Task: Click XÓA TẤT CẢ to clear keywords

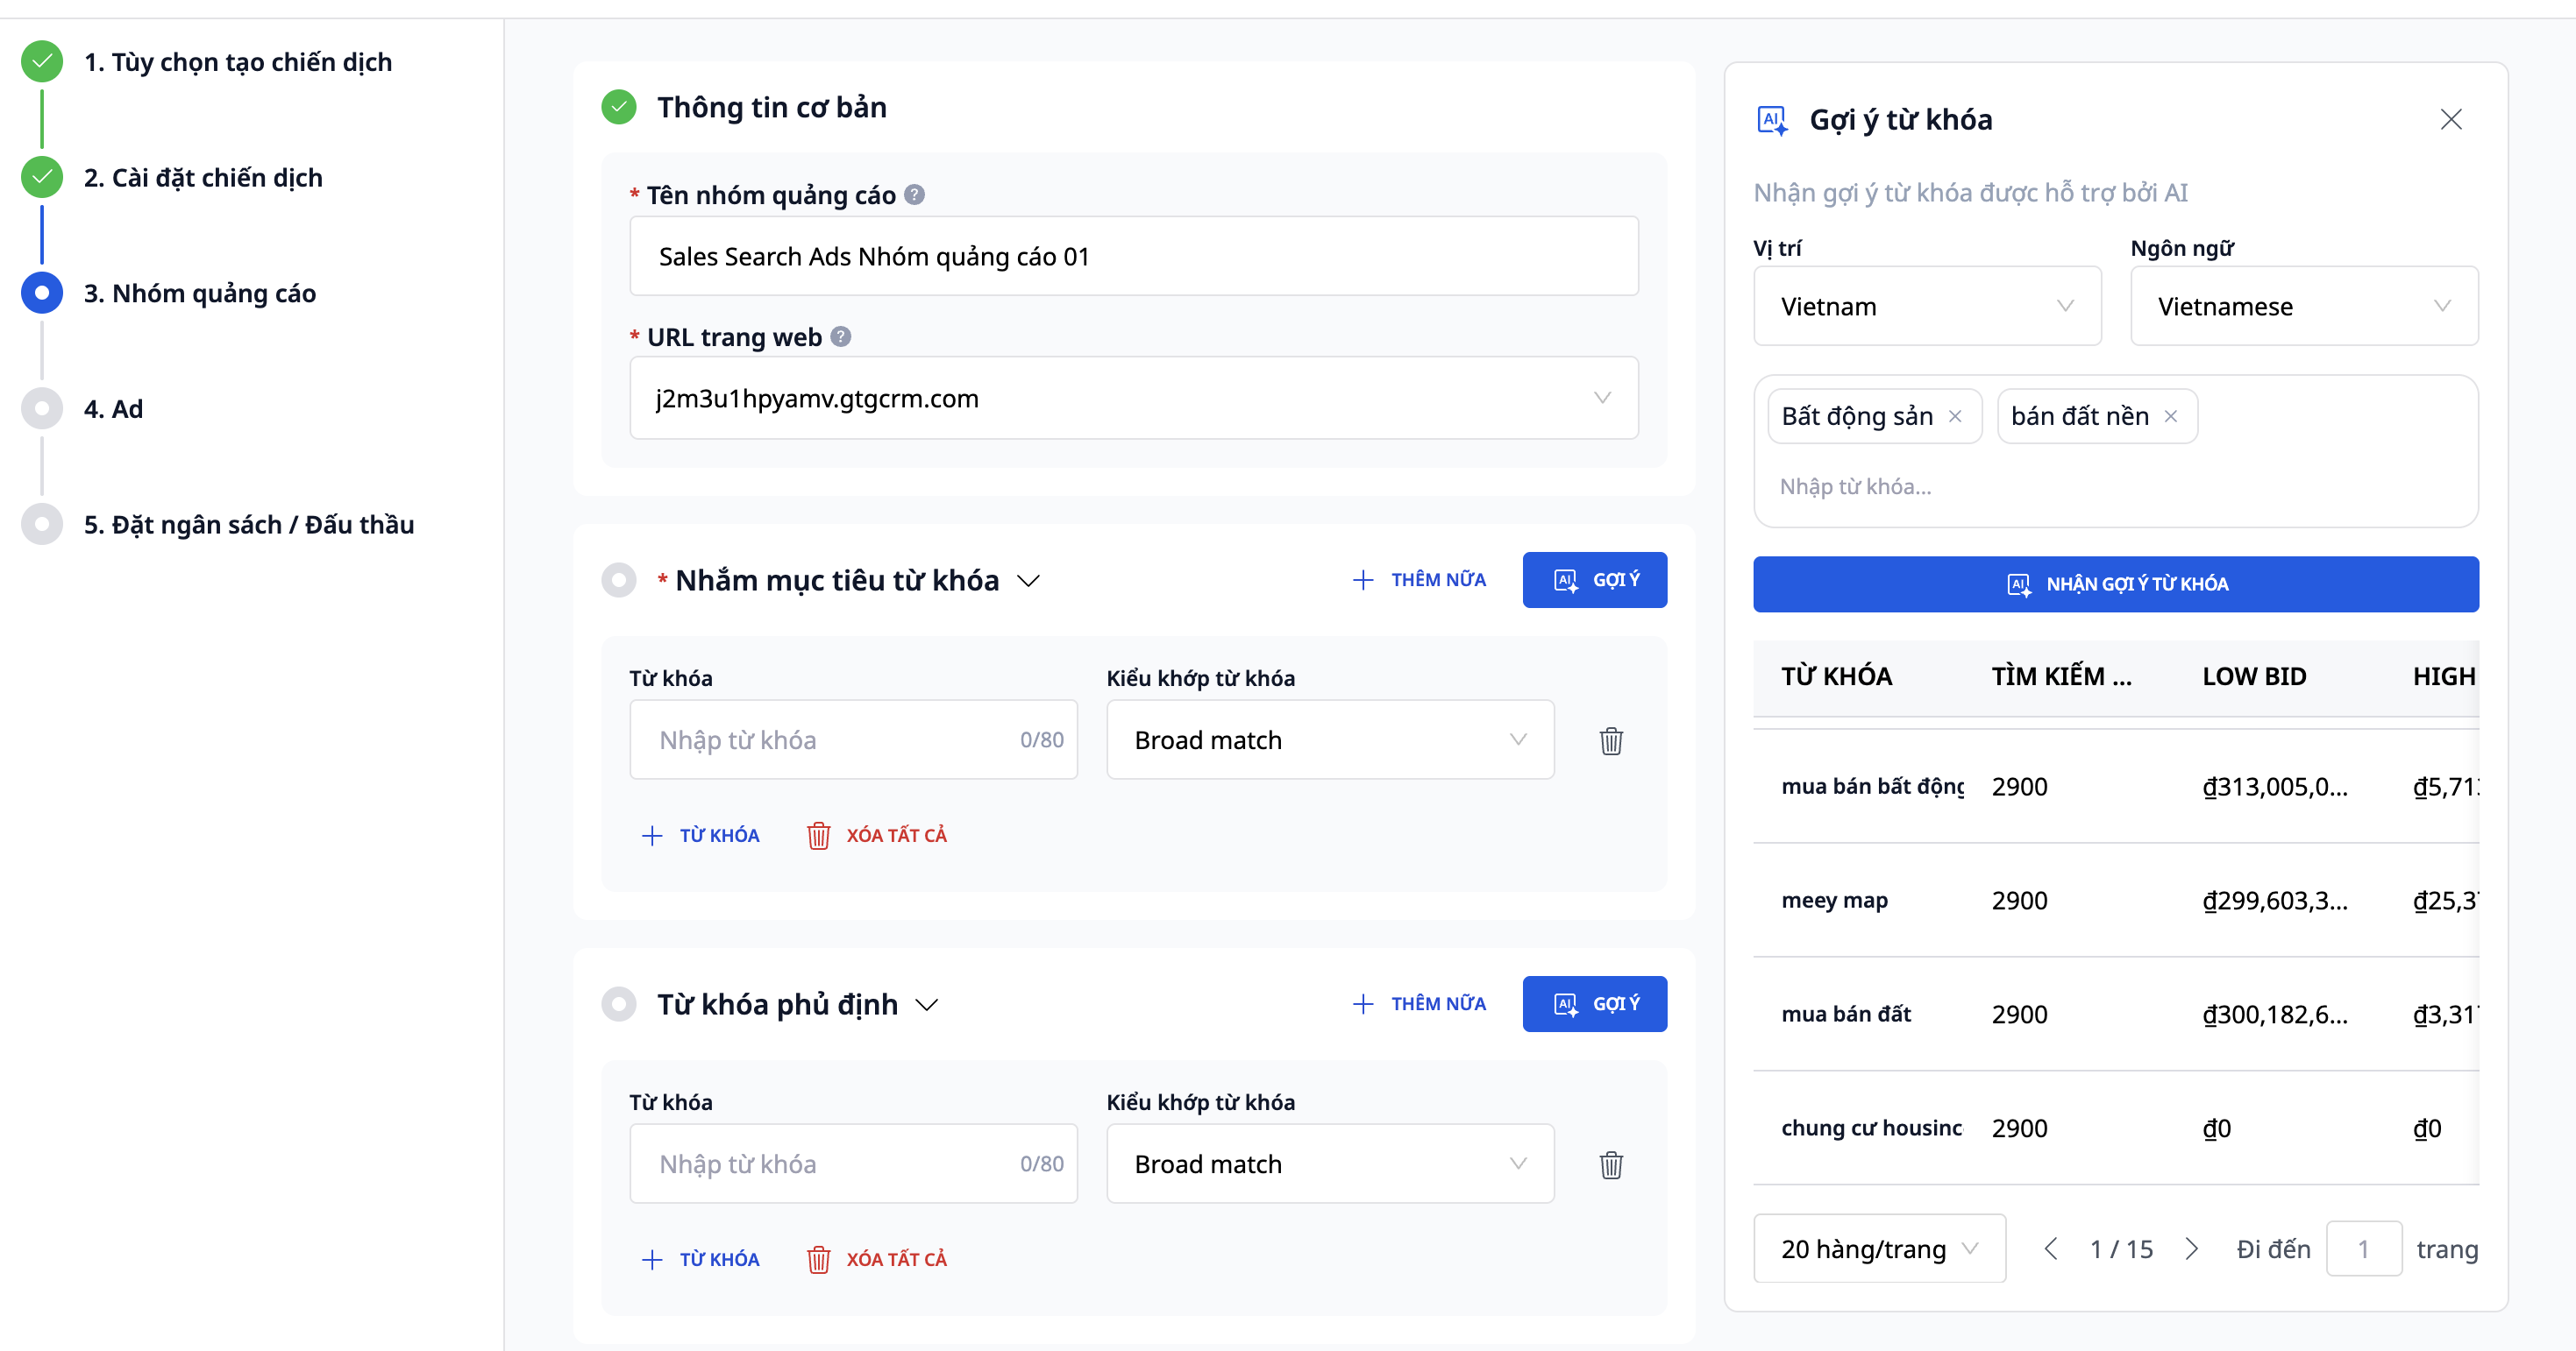Action: pos(877,835)
